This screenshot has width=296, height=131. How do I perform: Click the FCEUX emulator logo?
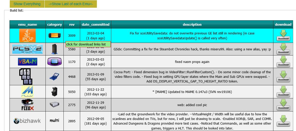pyautogui.click(x=27, y=105)
